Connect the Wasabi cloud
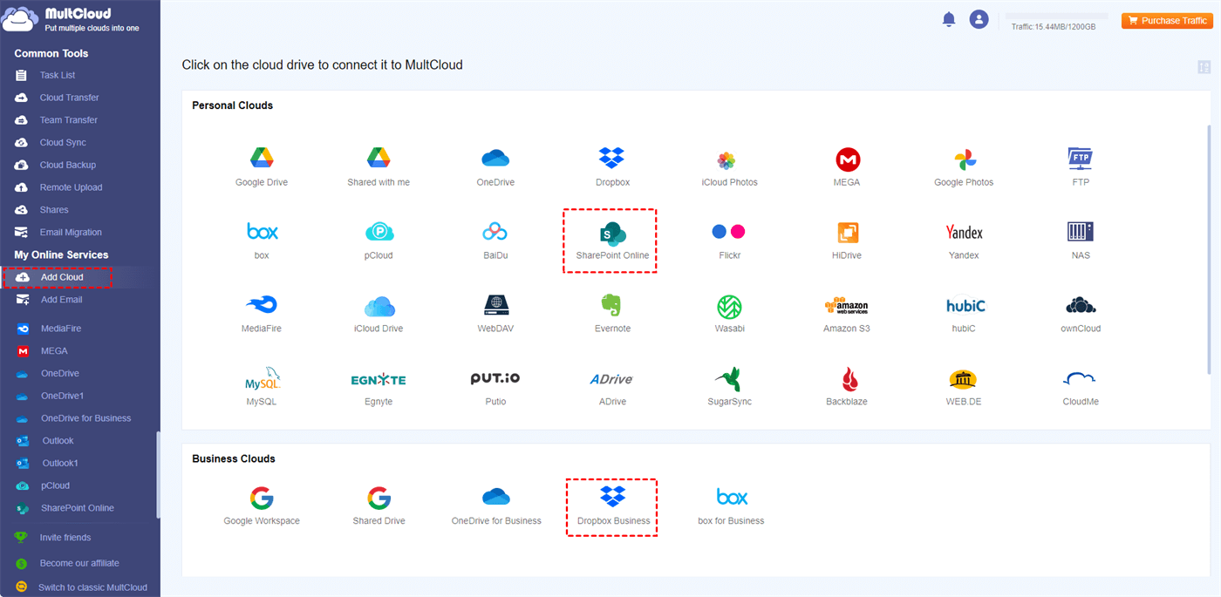 [729, 313]
